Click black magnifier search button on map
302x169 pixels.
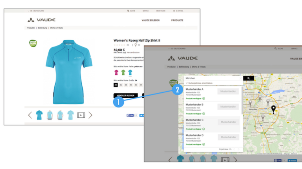click(x=249, y=78)
